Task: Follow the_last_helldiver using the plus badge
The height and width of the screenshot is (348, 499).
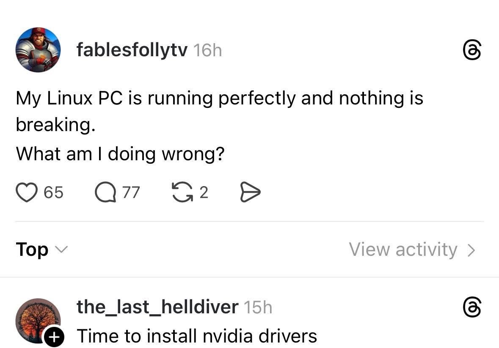Action: [54, 337]
